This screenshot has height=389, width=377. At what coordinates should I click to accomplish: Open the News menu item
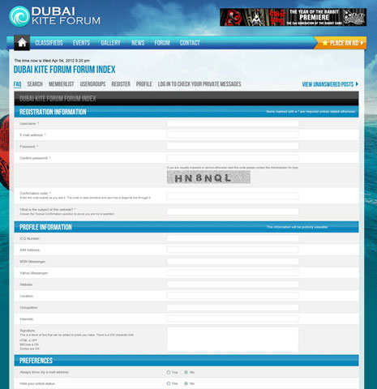click(x=138, y=43)
